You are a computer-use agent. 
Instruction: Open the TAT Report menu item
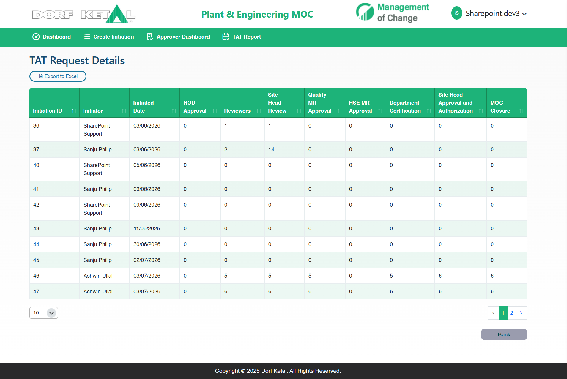[x=242, y=37]
